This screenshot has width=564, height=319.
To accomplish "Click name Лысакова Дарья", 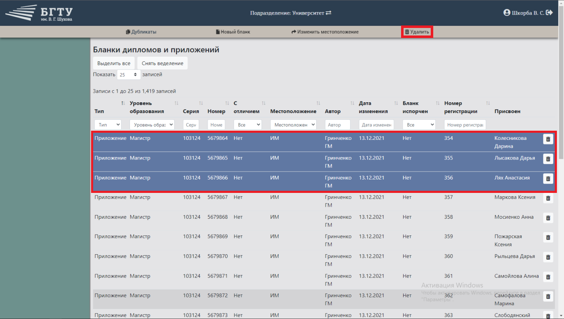I will pyautogui.click(x=515, y=158).
